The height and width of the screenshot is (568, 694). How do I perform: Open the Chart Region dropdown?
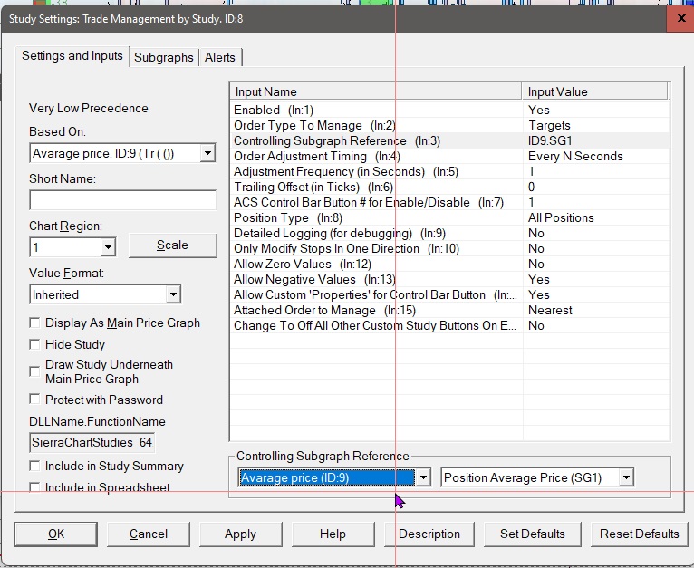[x=108, y=246]
